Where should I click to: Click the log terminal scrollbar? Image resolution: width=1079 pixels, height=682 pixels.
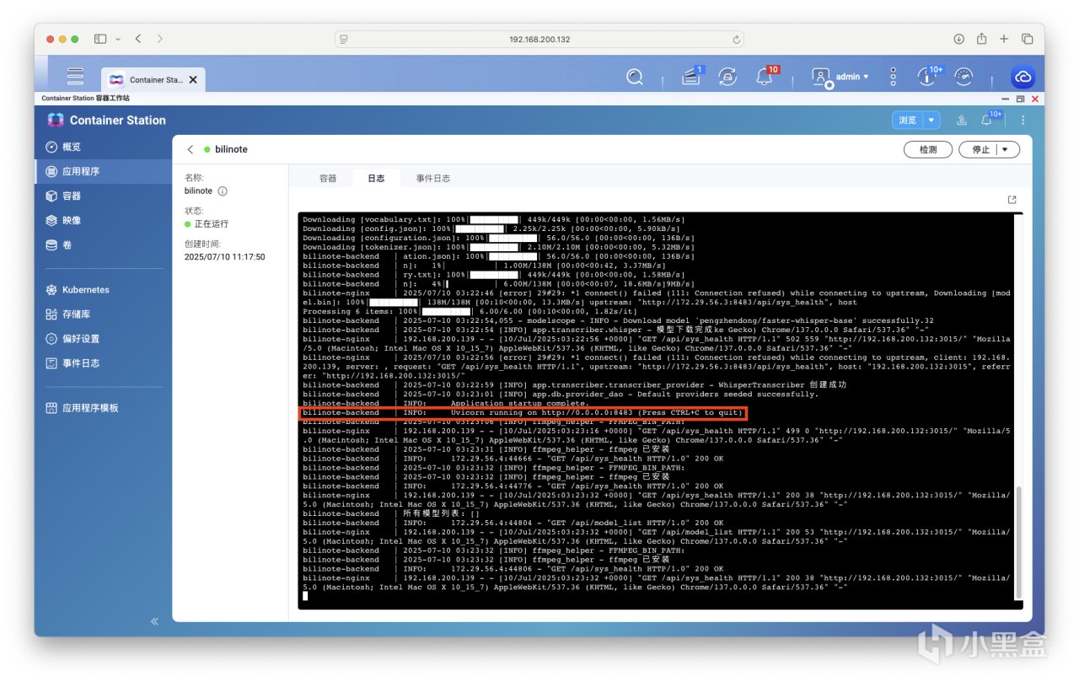1017,541
